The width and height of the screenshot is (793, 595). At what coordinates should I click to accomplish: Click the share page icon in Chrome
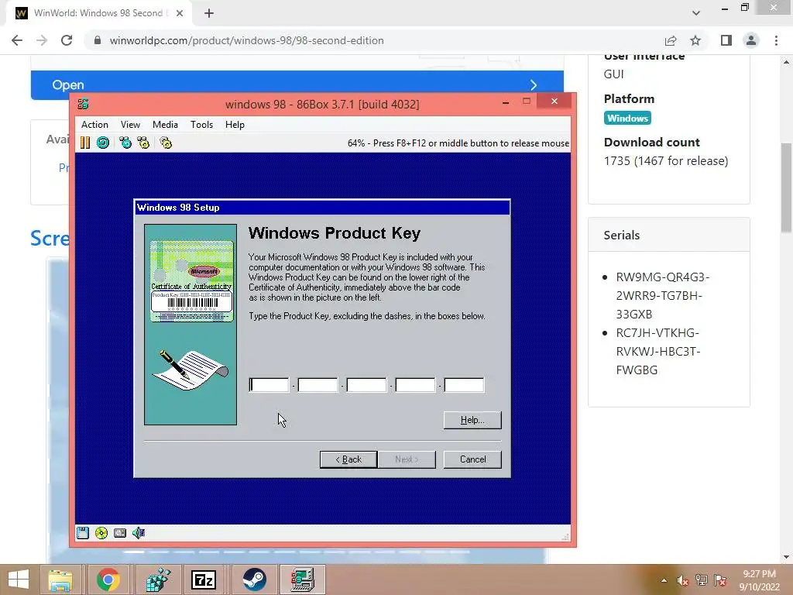671,40
